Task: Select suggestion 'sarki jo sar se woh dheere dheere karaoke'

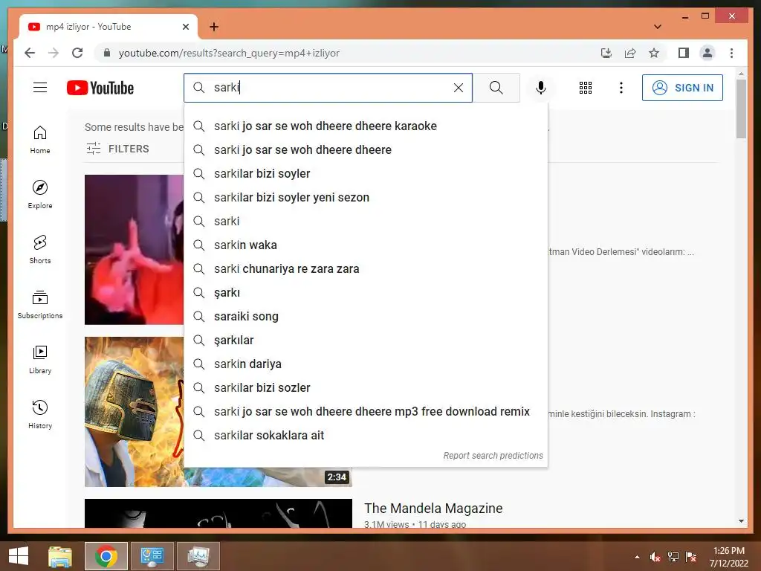Action: pyautogui.click(x=366, y=126)
